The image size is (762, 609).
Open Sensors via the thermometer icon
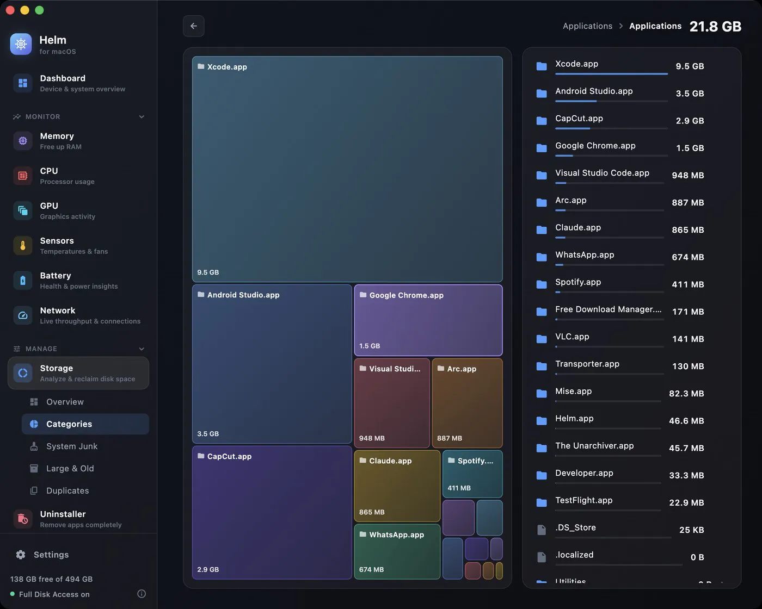(x=23, y=246)
